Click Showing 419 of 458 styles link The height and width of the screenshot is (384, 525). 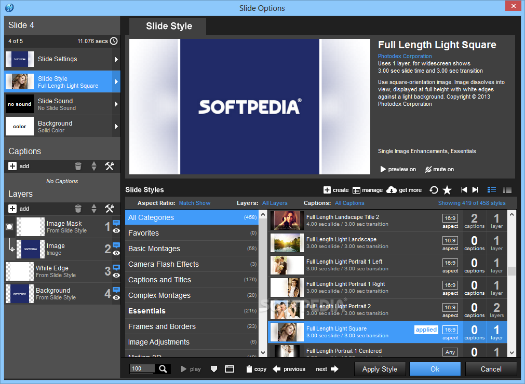(x=472, y=203)
